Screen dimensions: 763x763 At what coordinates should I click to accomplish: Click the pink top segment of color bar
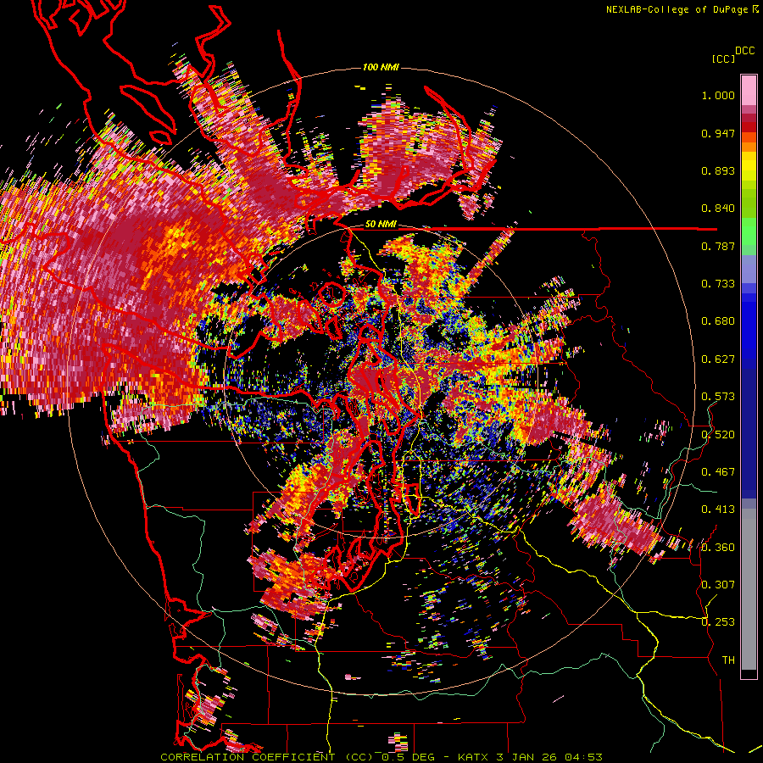(749, 90)
